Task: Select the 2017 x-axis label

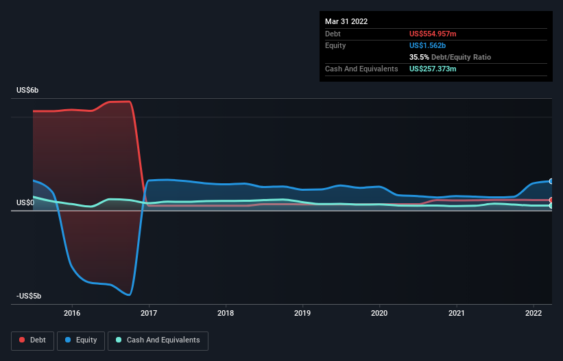Action: tap(149, 313)
